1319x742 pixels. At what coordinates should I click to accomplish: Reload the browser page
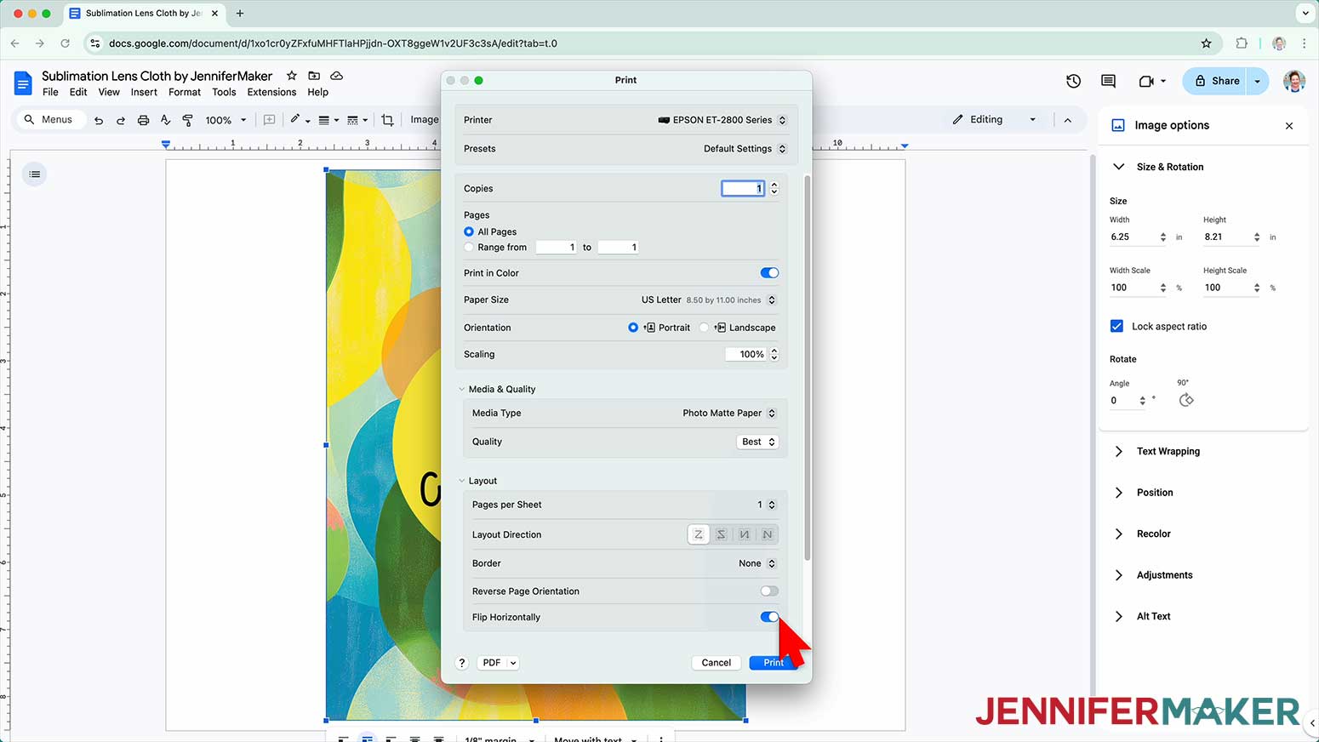point(65,43)
